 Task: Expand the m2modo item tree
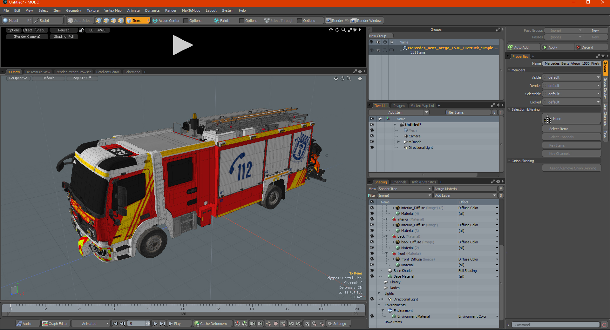pos(399,142)
